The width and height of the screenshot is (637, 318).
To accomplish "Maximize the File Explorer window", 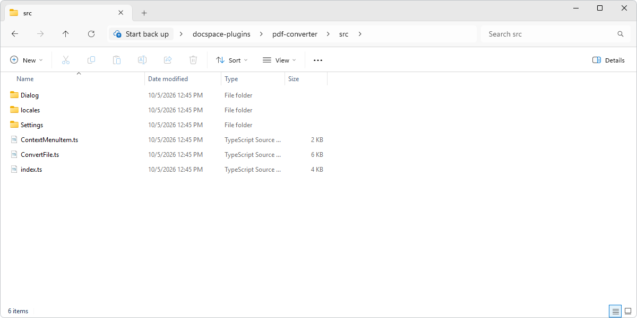I will pos(600,8).
